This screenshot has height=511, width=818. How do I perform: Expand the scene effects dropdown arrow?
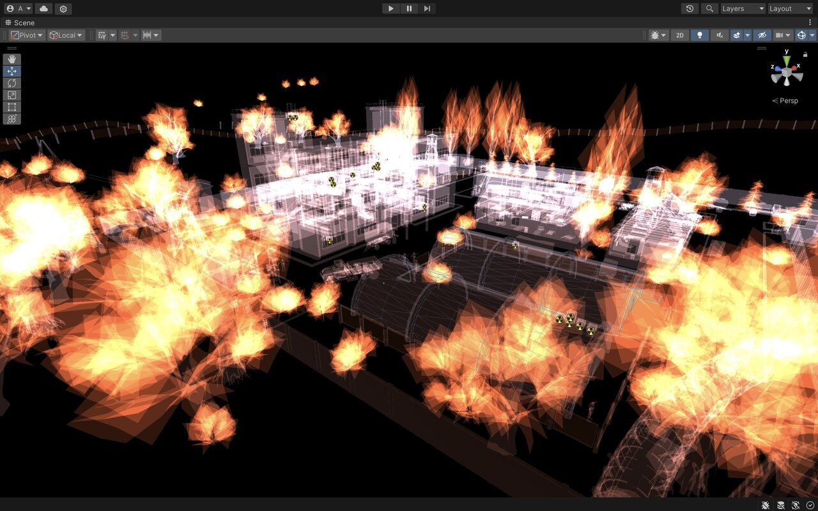coord(747,35)
